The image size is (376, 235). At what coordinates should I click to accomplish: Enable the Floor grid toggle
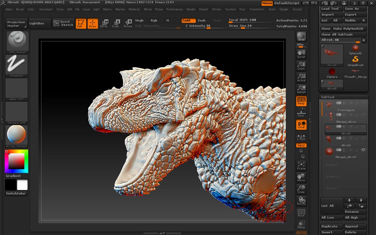coord(301,113)
